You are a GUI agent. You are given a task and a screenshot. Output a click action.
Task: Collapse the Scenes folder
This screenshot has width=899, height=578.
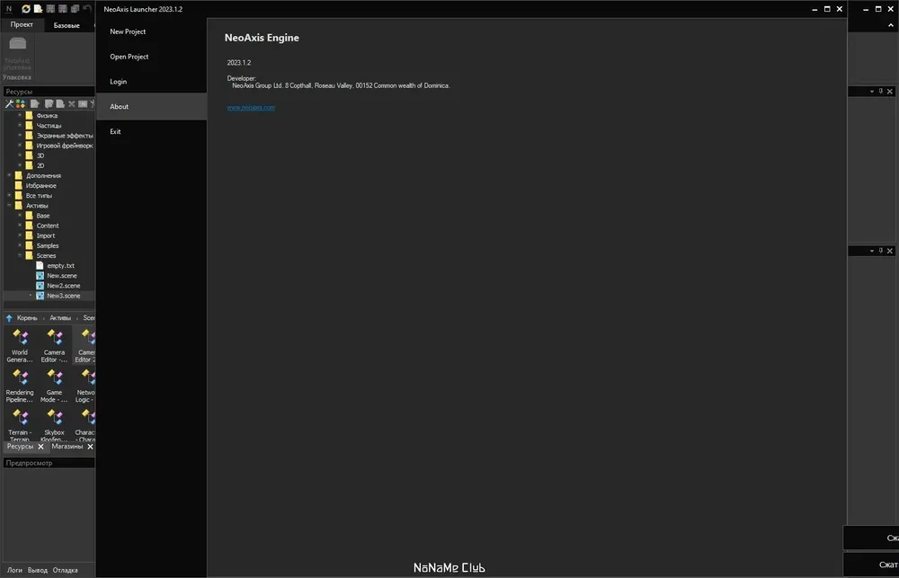coord(20,255)
